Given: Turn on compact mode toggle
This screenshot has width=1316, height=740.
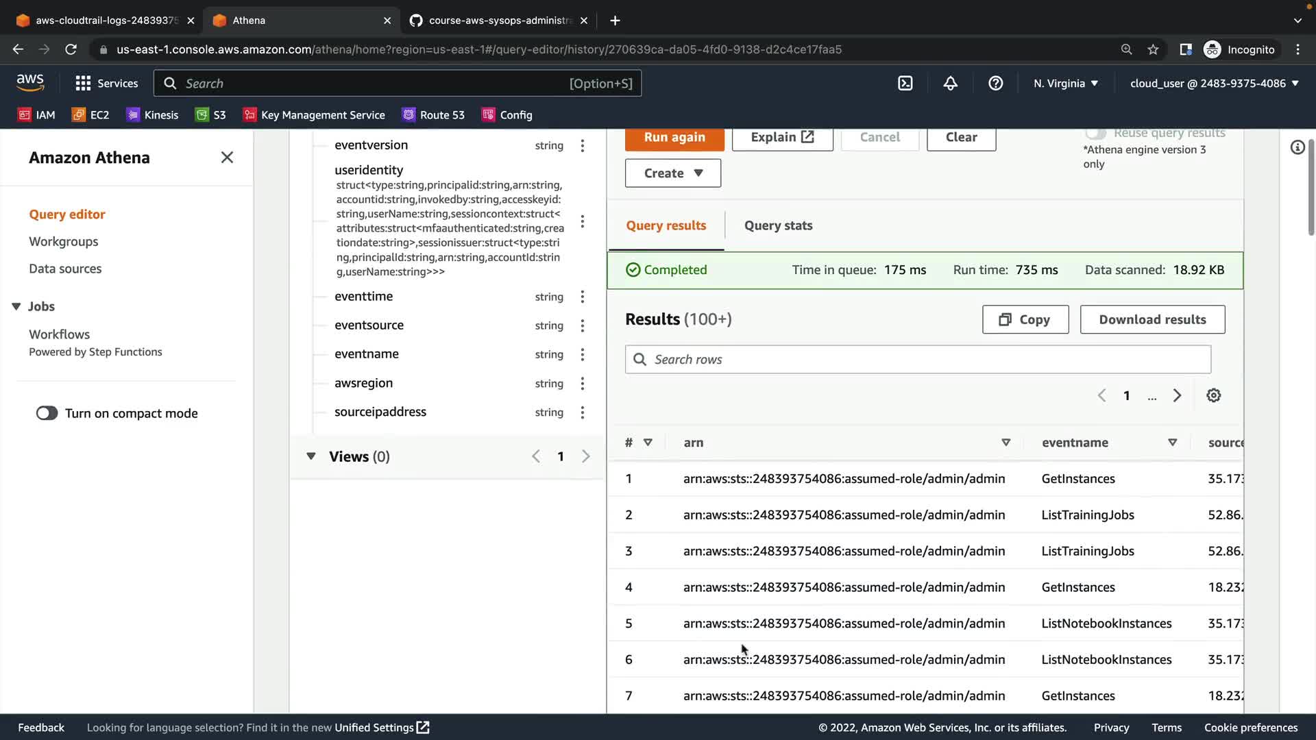Looking at the screenshot, I should pyautogui.click(x=47, y=413).
